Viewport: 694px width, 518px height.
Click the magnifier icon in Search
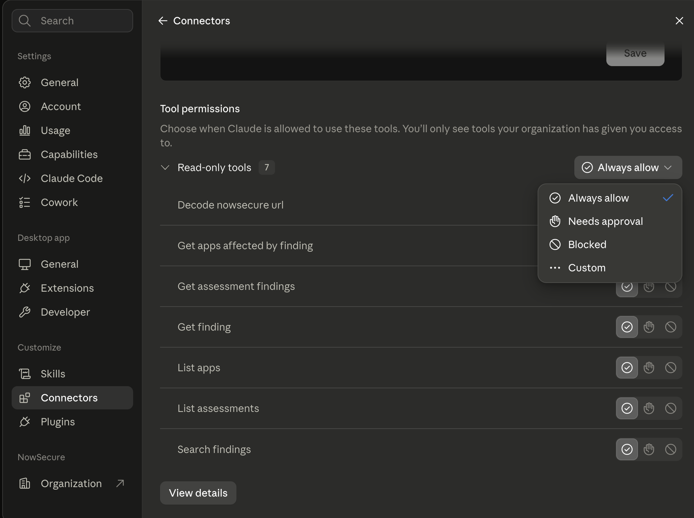pos(24,21)
